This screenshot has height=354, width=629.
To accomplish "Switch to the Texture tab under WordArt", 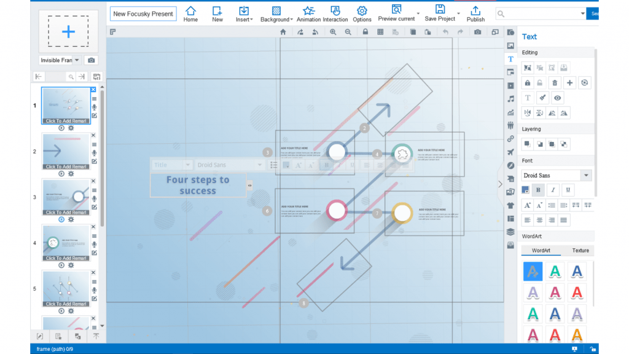I will click(580, 251).
